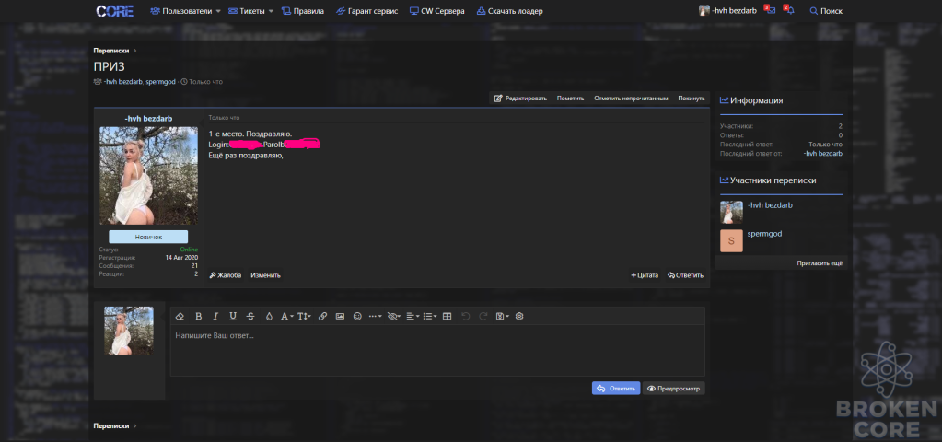Toggle italic formatting in editor
942x442 pixels.
click(x=215, y=317)
